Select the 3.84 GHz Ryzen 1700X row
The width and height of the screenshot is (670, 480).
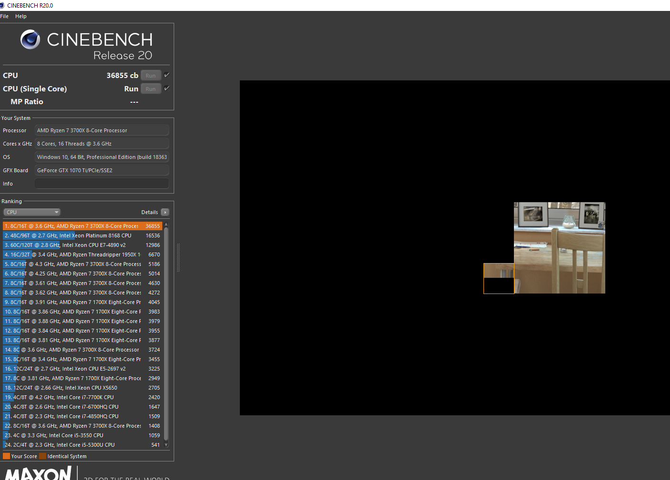click(x=82, y=331)
